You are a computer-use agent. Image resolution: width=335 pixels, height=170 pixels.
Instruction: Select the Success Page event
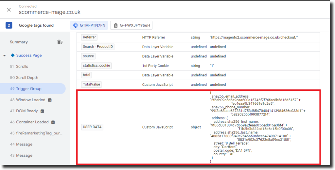click(x=29, y=55)
